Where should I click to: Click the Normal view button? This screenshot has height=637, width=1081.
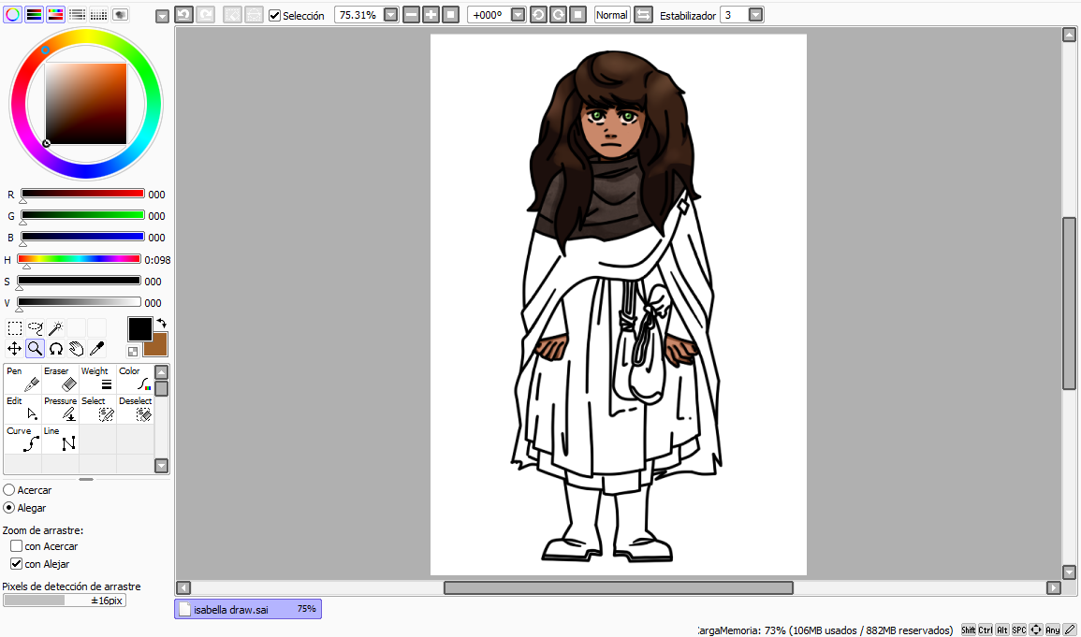(611, 15)
